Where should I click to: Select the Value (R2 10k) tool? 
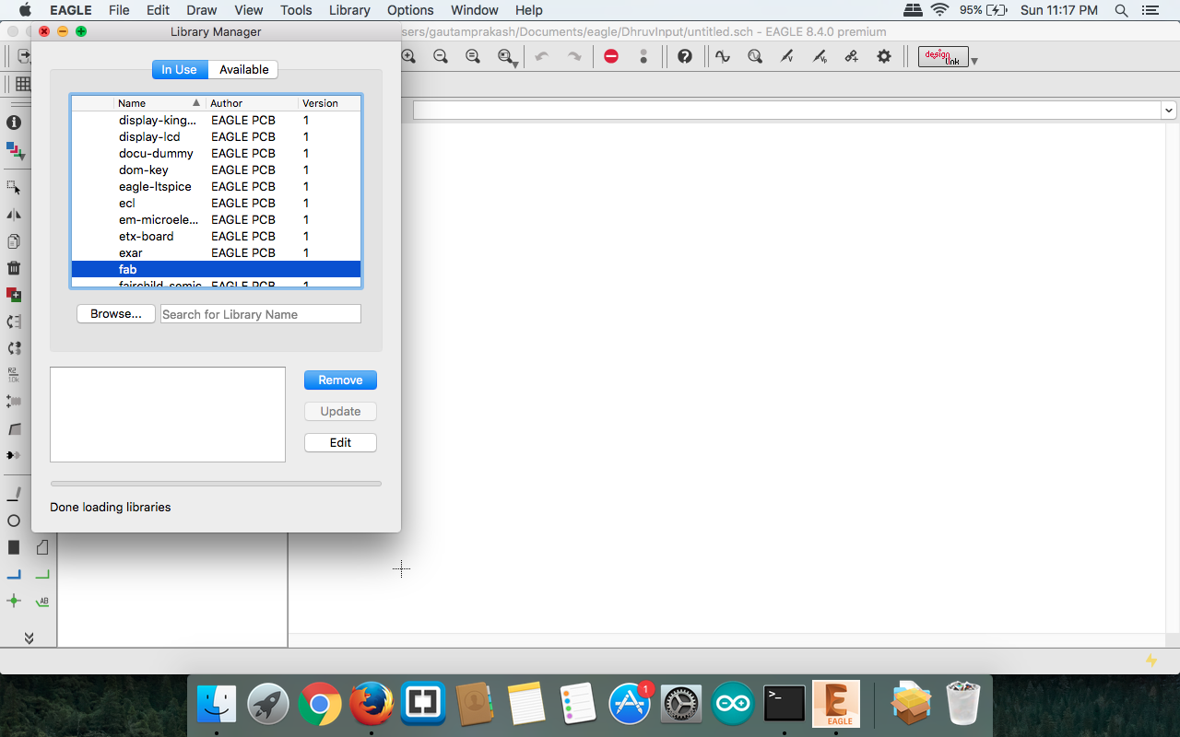[x=14, y=375]
